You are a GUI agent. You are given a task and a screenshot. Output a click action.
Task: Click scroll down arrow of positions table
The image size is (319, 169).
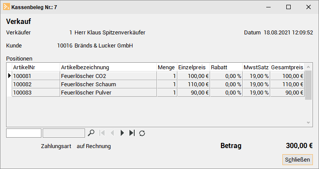coord(308,123)
